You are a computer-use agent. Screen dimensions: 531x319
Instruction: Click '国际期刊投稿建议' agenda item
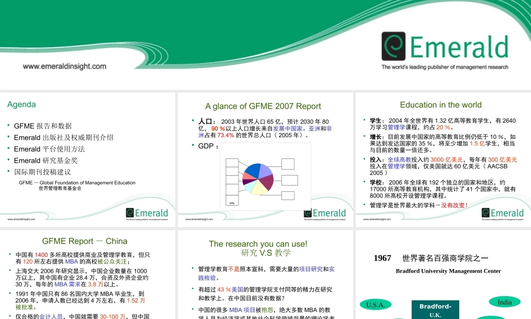(42, 172)
